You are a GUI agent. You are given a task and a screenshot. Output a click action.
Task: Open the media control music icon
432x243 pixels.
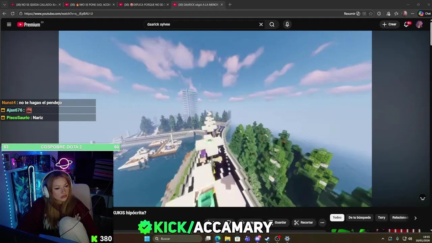click(x=388, y=13)
